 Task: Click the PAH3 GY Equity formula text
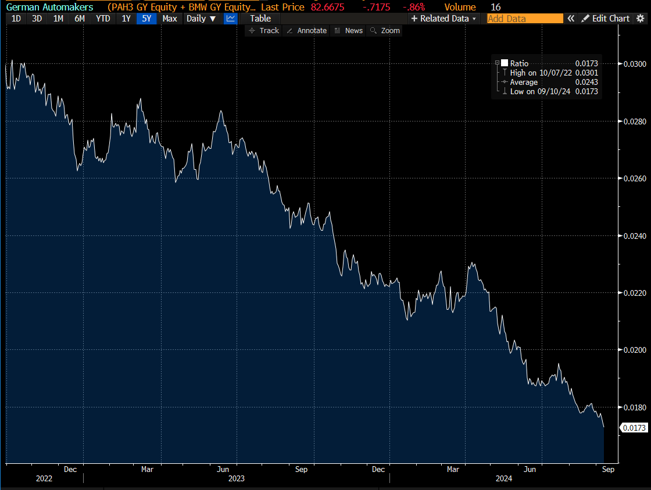point(181,7)
